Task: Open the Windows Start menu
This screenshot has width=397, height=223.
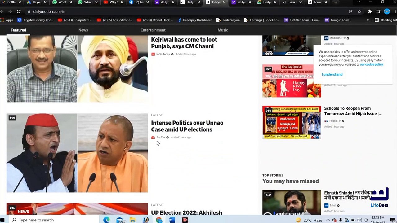Action: (x=2, y=220)
